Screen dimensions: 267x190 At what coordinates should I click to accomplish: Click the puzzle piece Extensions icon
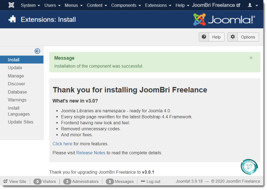[12, 19]
